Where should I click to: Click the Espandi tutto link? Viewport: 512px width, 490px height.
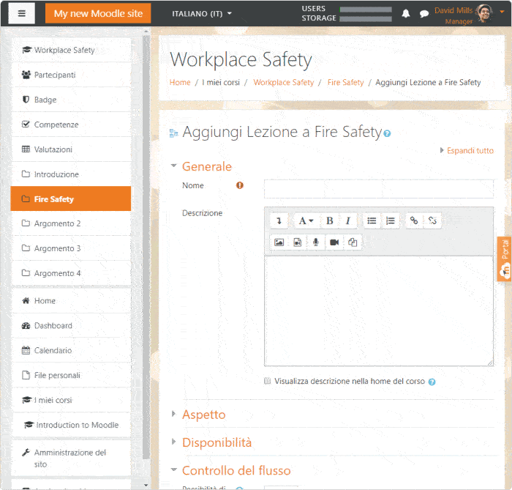(x=470, y=150)
